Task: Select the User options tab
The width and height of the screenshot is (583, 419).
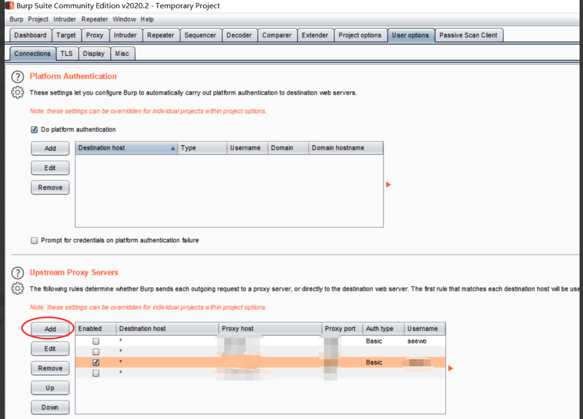Action: (x=410, y=35)
